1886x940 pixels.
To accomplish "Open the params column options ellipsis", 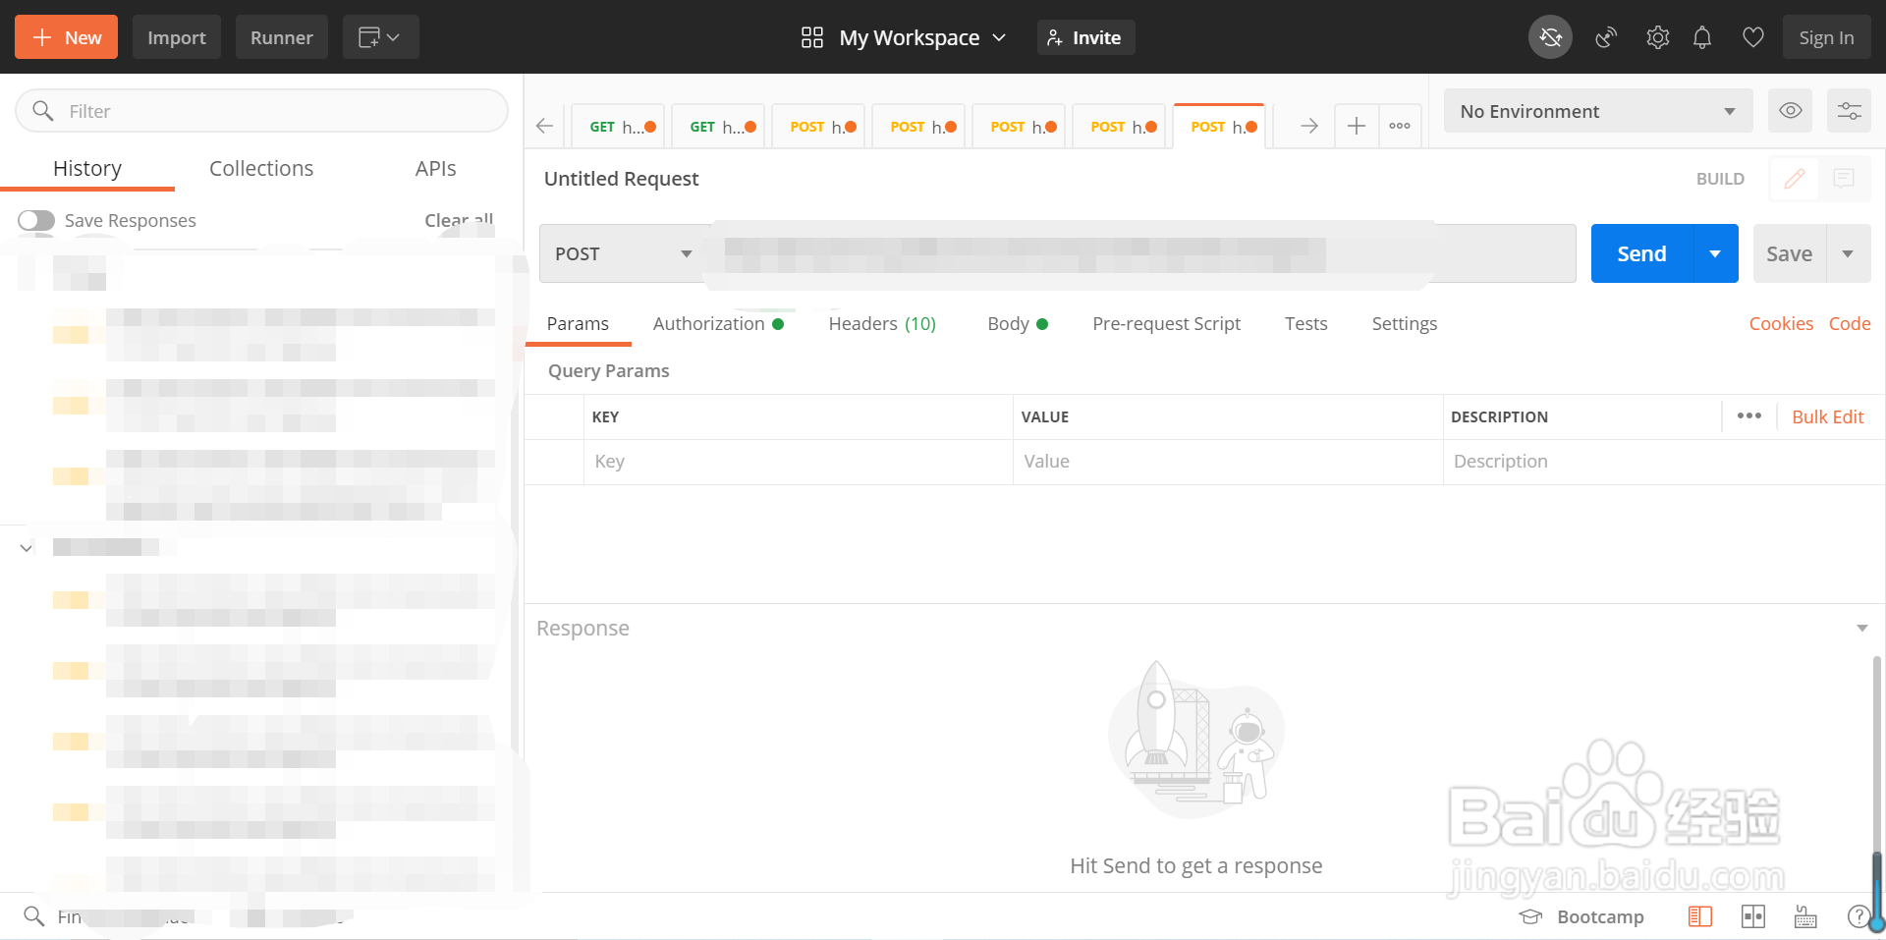I will 1748,415.
